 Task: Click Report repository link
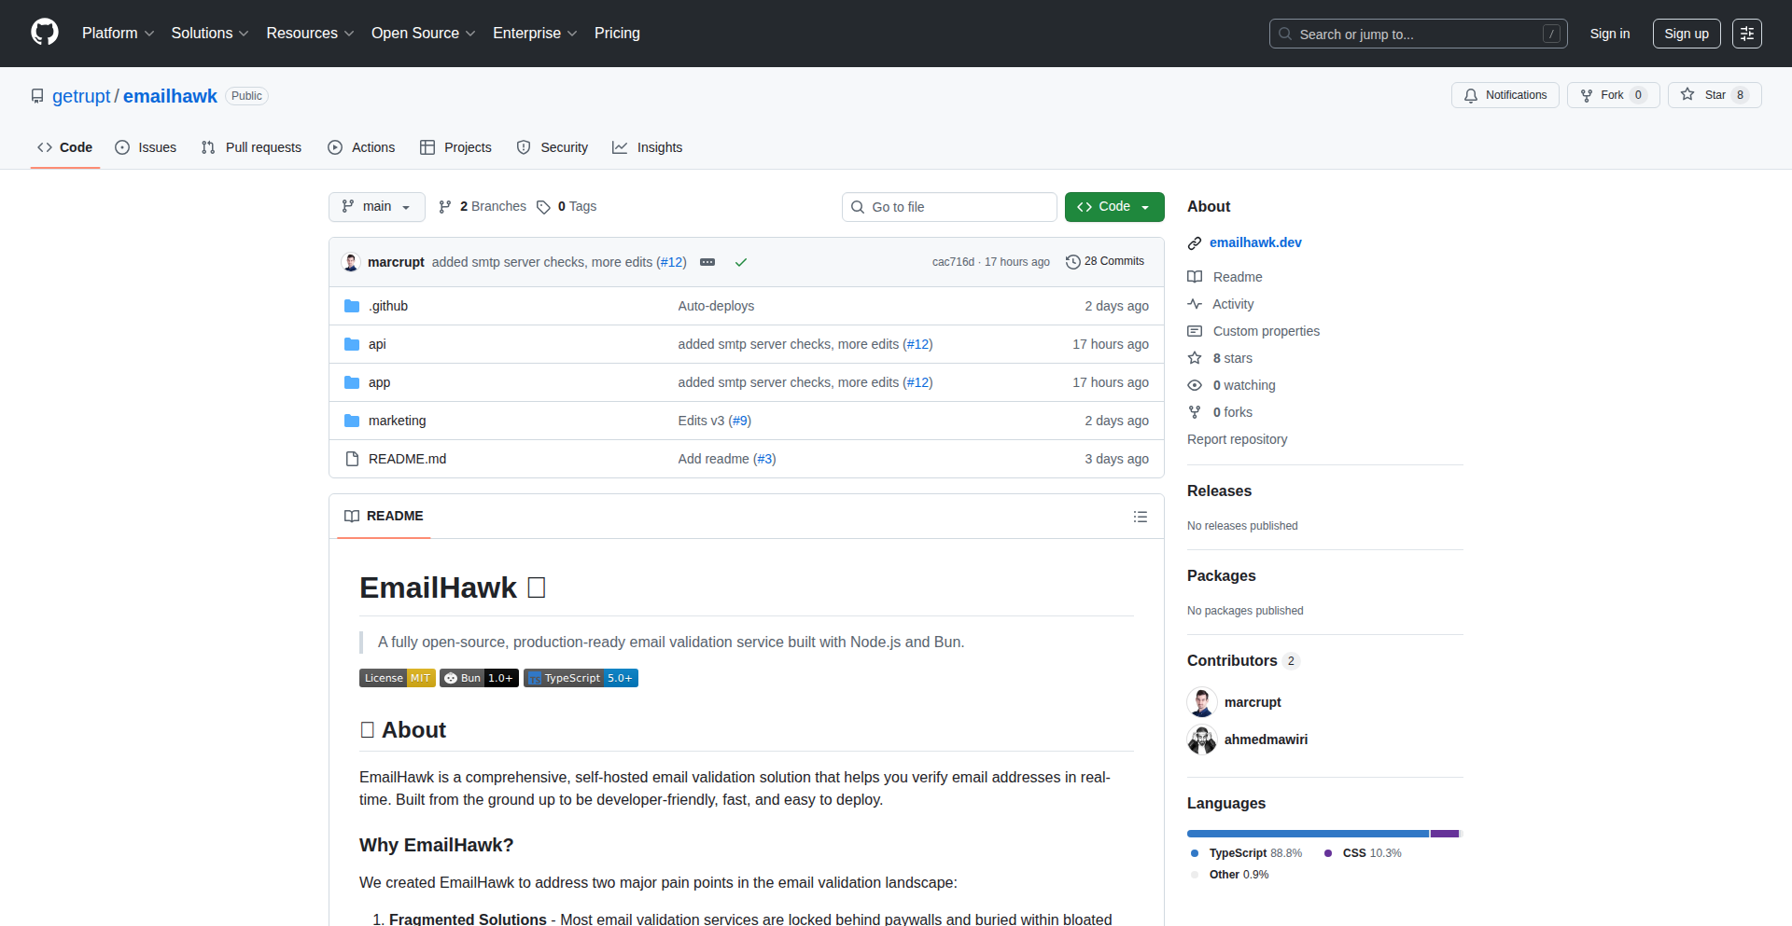click(1237, 439)
